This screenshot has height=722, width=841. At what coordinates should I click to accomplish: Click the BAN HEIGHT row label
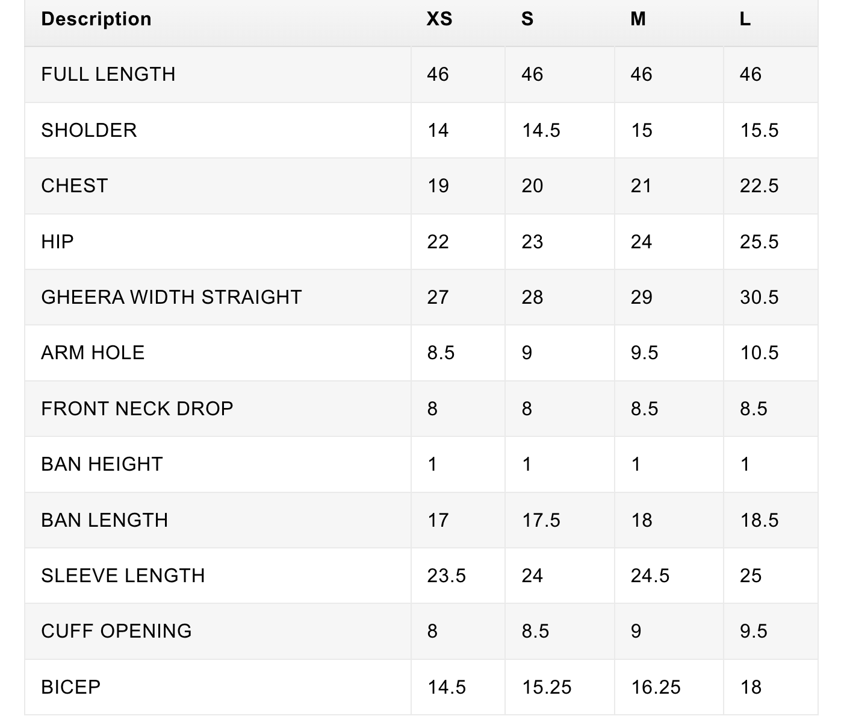click(102, 464)
